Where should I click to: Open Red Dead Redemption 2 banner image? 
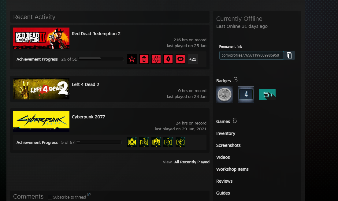click(x=41, y=38)
